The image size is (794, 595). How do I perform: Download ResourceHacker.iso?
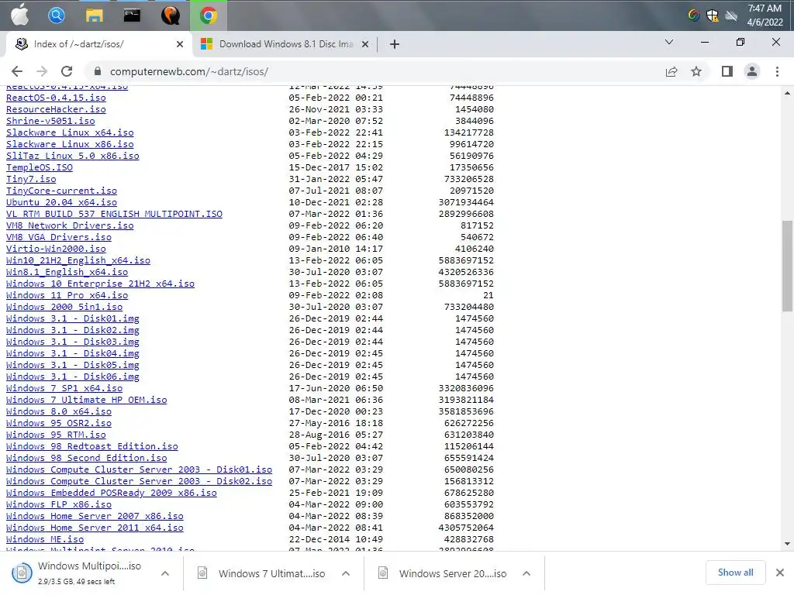click(56, 109)
